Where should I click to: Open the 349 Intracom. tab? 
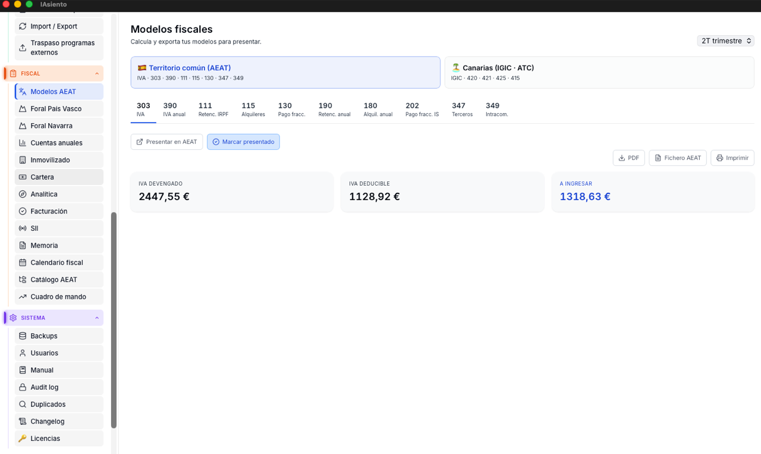click(496, 109)
